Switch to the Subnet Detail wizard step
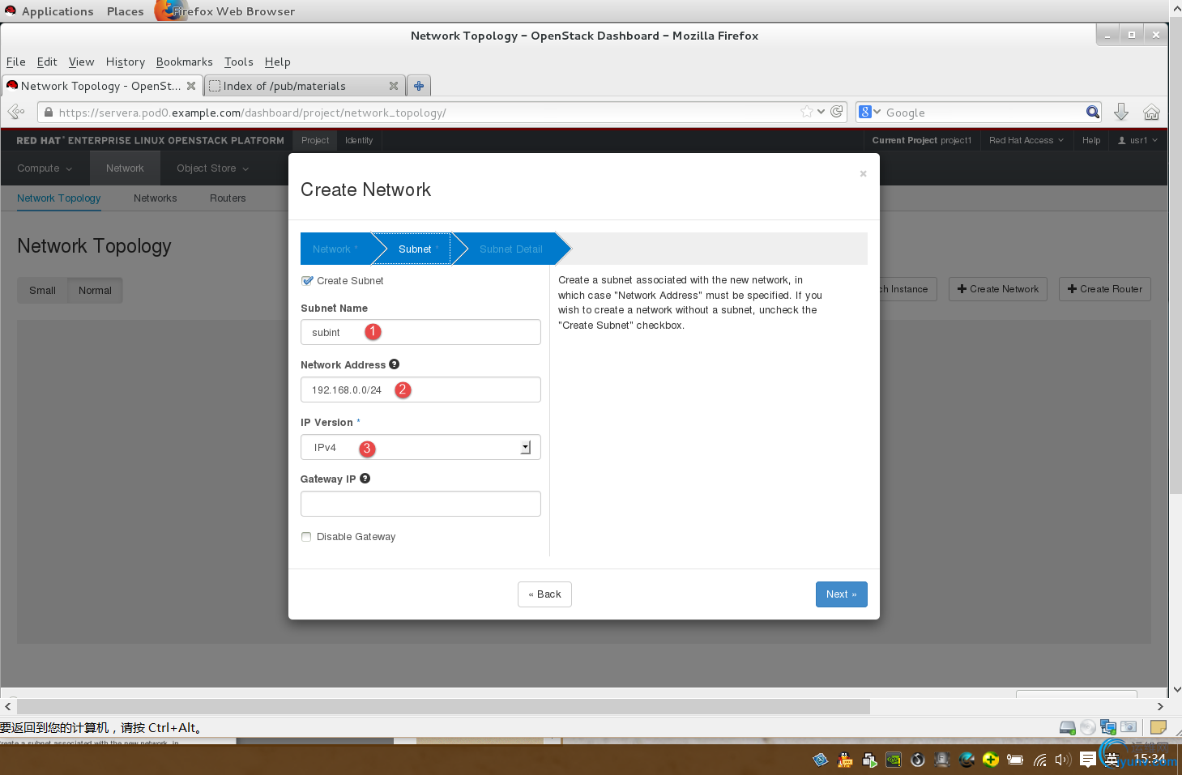Image resolution: width=1182 pixels, height=775 pixels. 510,249
